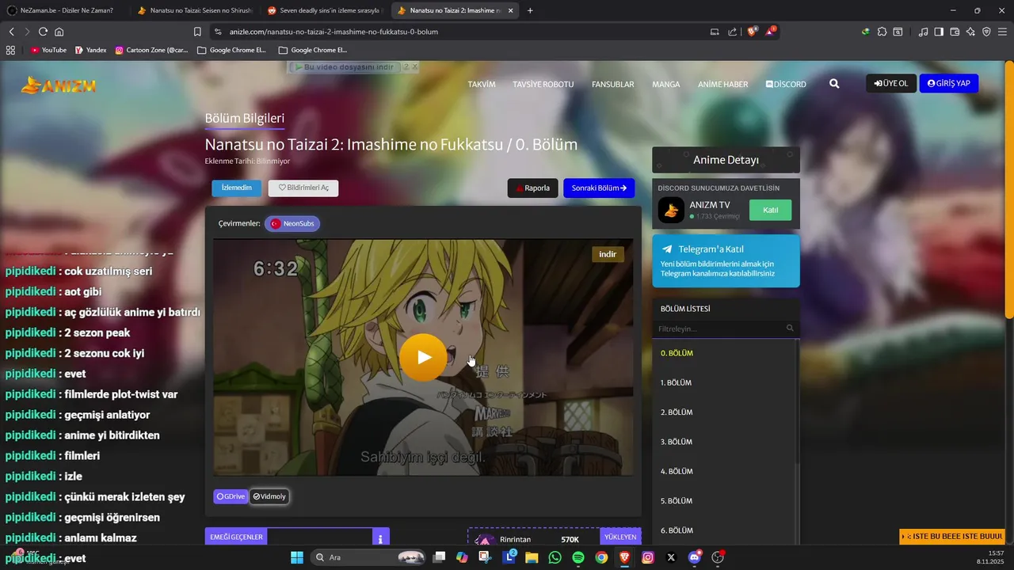Reload the page with the refresh icon
This screenshot has width=1014, height=570.
coord(43,32)
